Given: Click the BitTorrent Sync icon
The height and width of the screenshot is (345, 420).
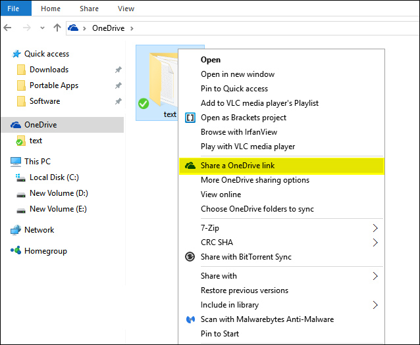Looking at the screenshot, I should pos(190,257).
